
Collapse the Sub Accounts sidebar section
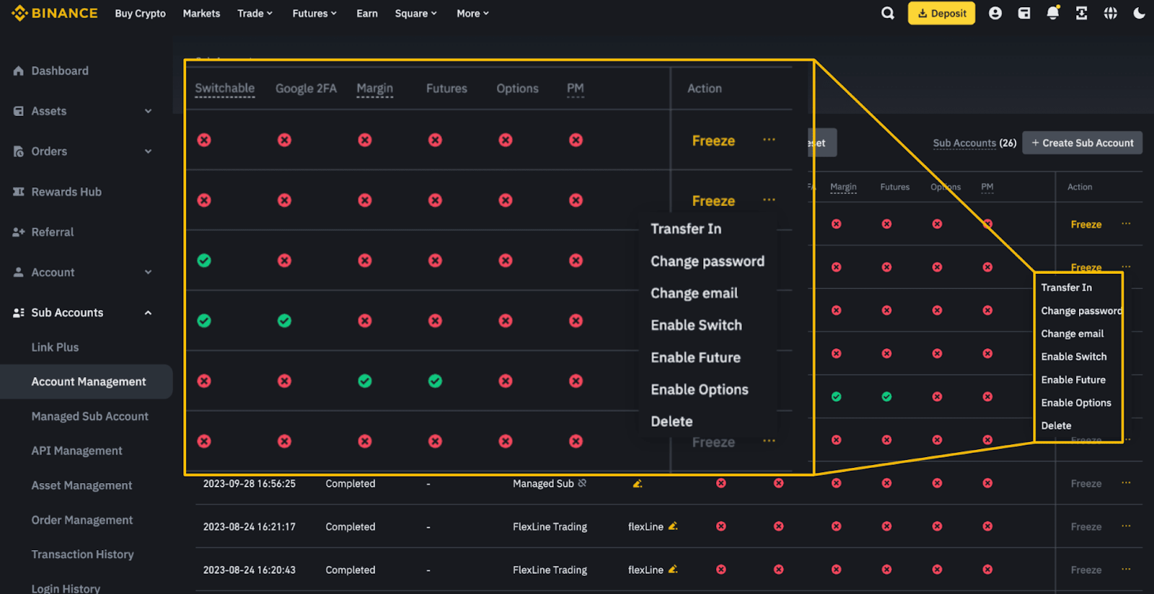click(148, 313)
